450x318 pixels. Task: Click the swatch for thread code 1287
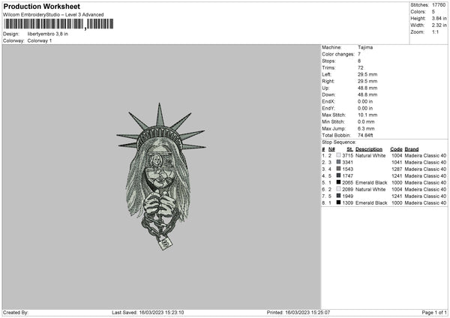click(x=338, y=169)
